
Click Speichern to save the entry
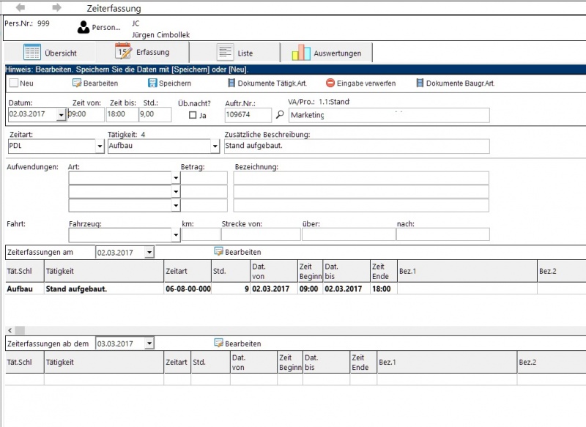coord(175,83)
